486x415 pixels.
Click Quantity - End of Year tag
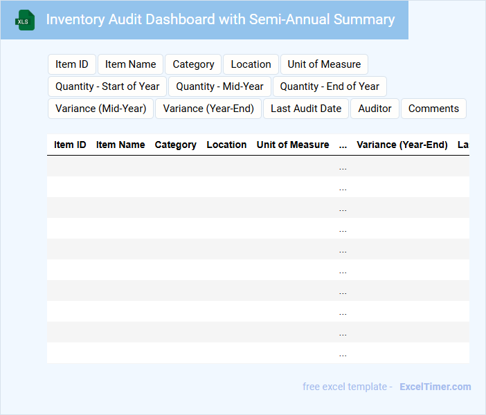tap(330, 86)
